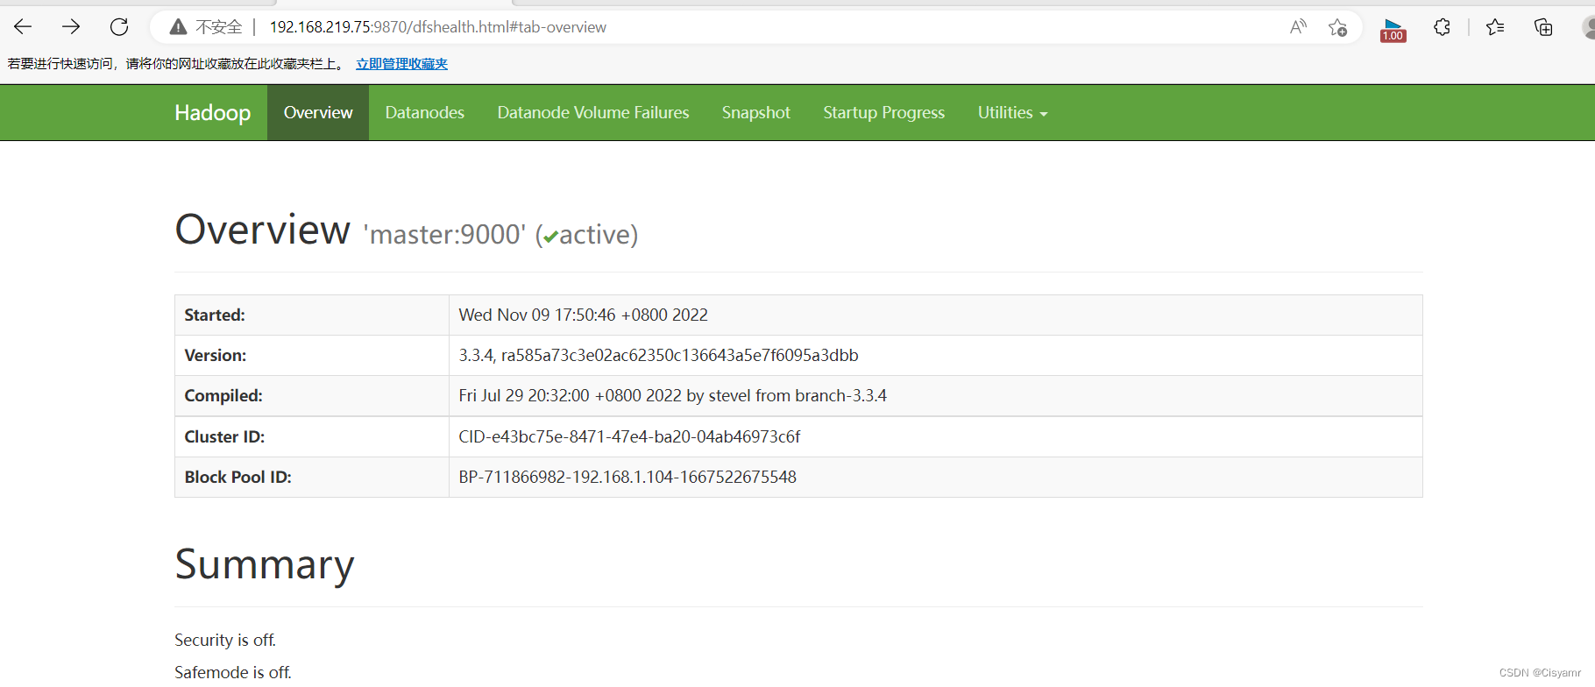This screenshot has width=1595, height=687.
Task: Click the Version value 3.3.4 cell
Action: 935,355
